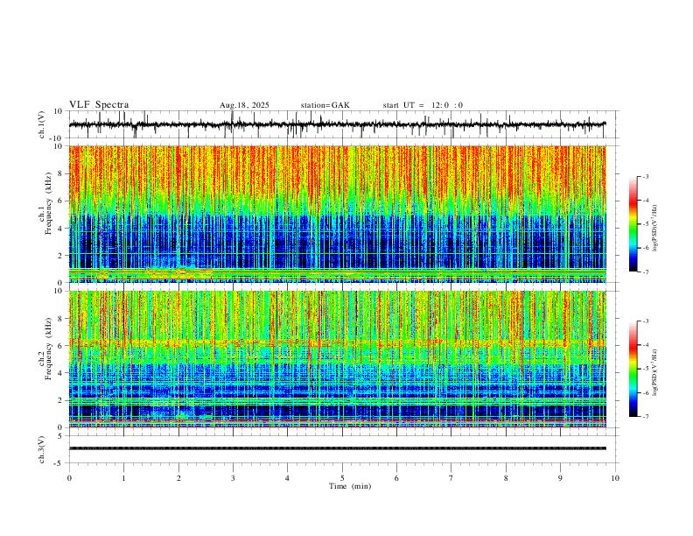Click the "4" minute tick label

[x=287, y=478]
